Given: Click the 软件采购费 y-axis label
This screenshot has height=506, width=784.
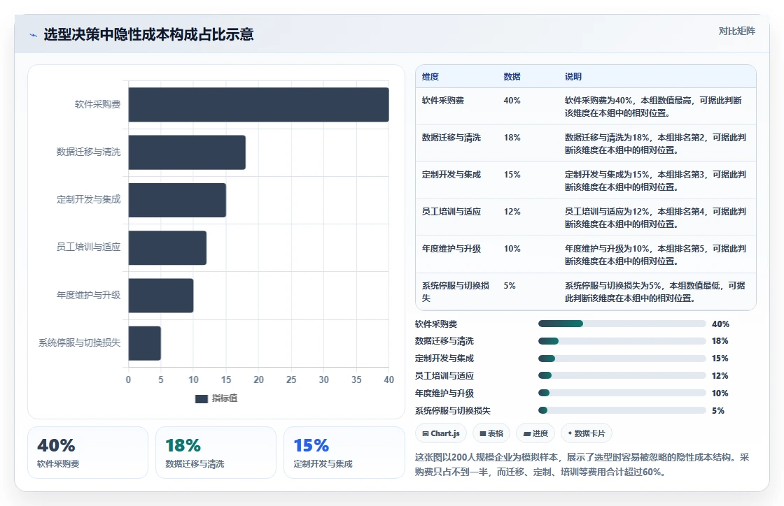Looking at the screenshot, I should 97,104.
